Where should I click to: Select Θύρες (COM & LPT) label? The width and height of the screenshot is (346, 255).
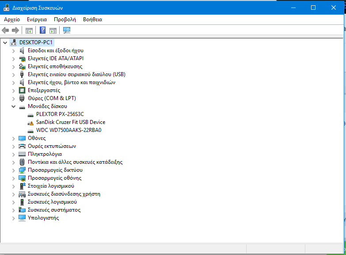coord(52,98)
